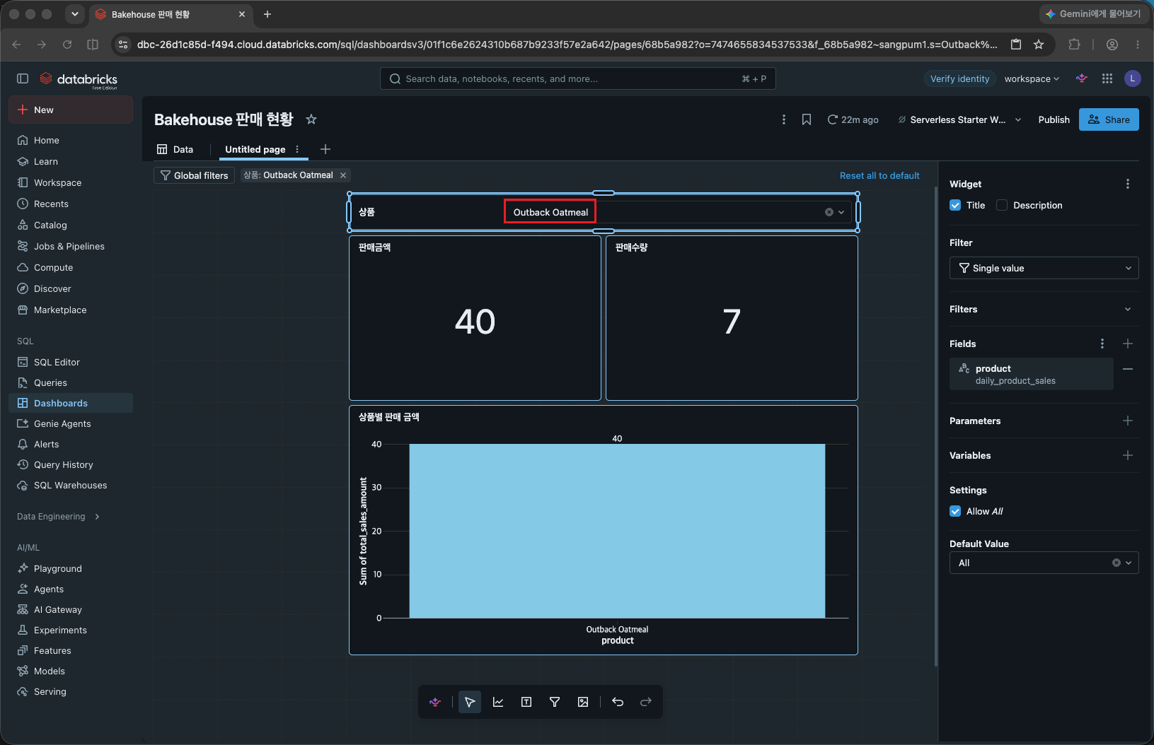Click Reset all to default link
The width and height of the screenshot is (1154, 745).
879,175
